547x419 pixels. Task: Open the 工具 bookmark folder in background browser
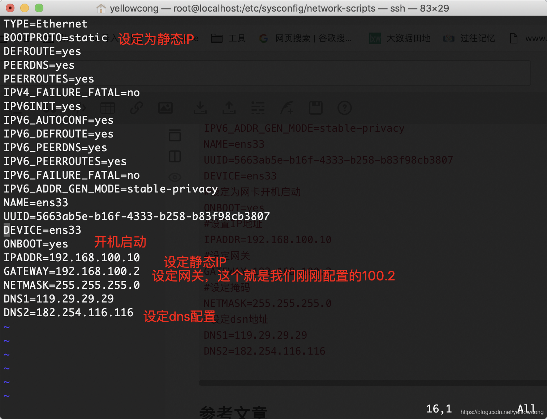pos(228,38)
